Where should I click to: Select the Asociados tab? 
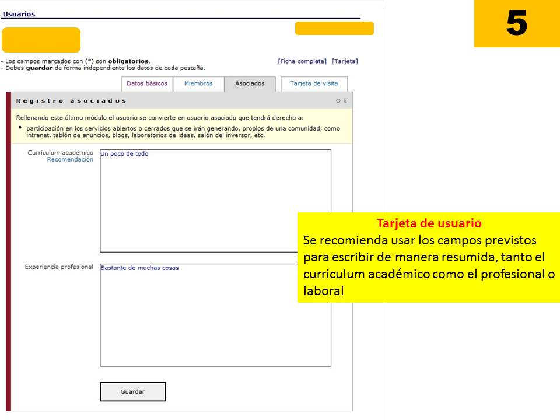(250, 83)
